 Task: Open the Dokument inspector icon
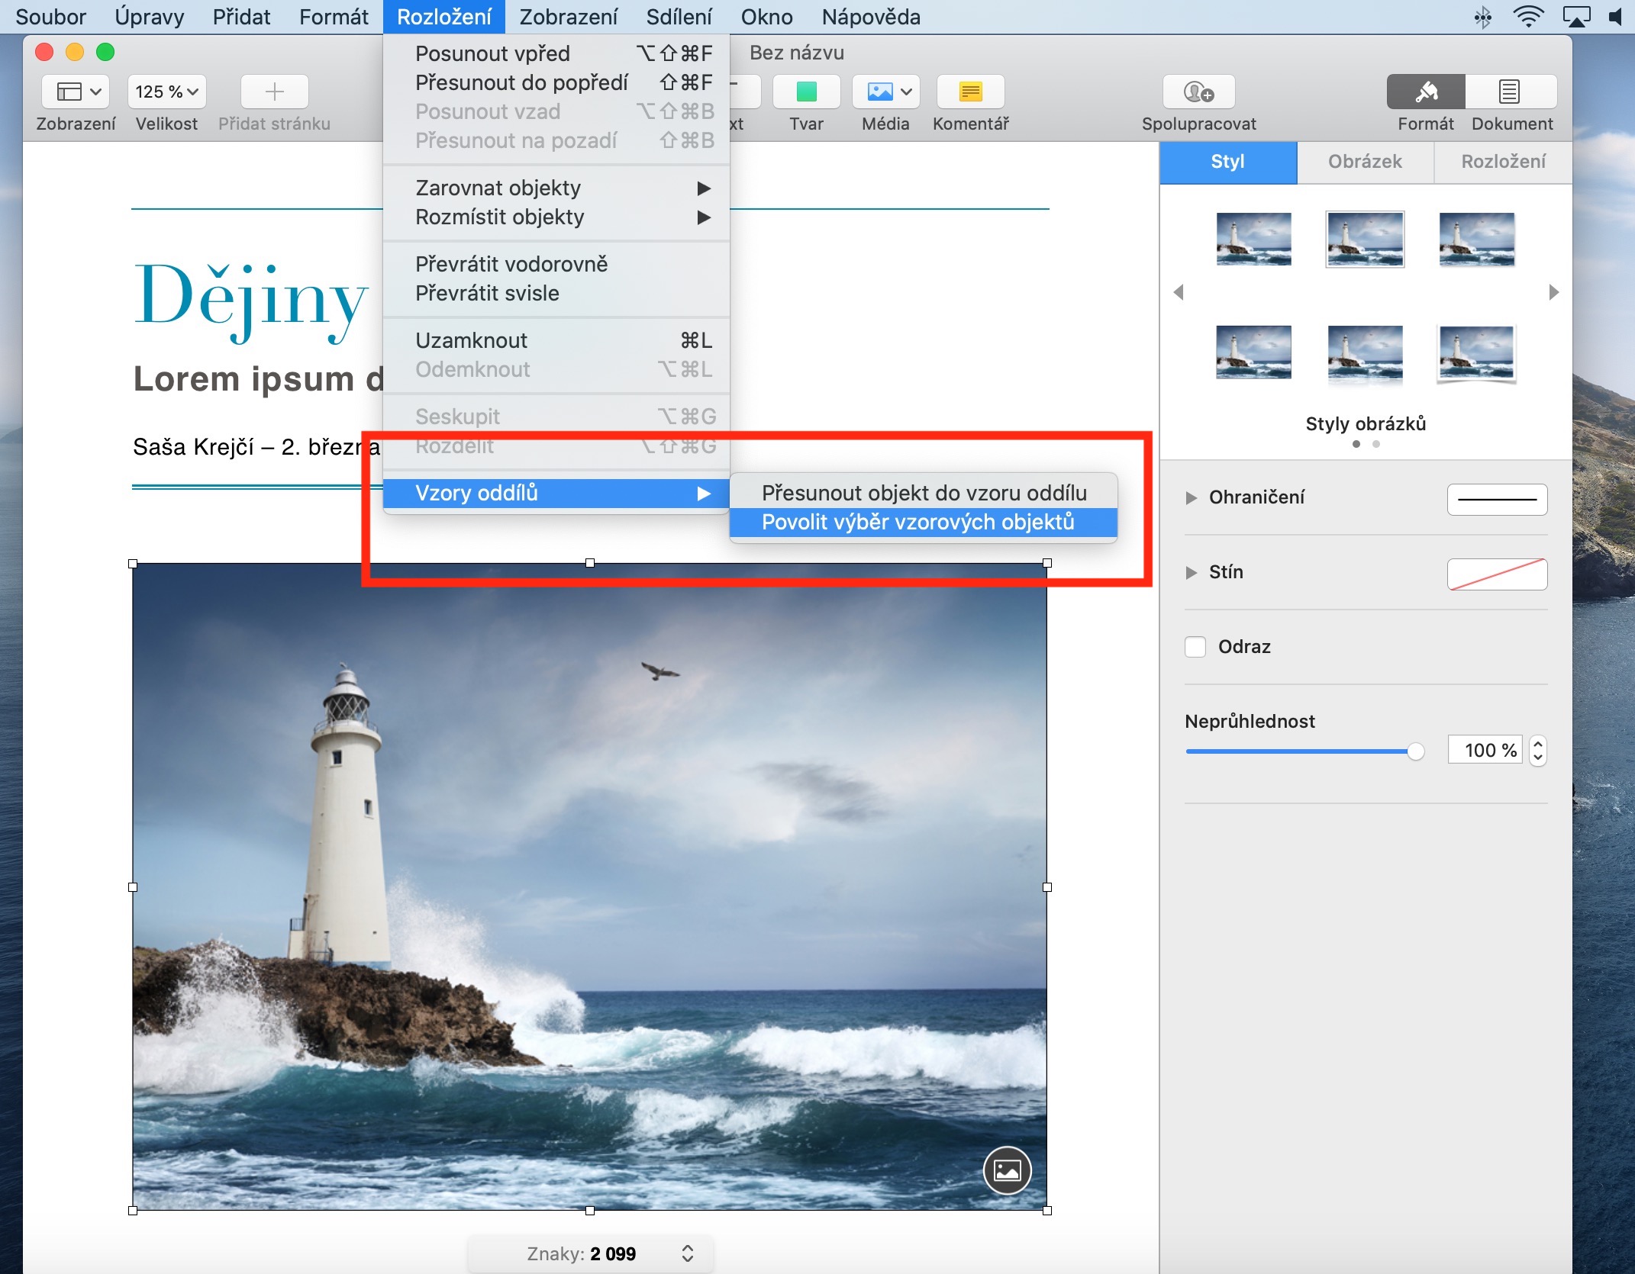coord(1509,92)
